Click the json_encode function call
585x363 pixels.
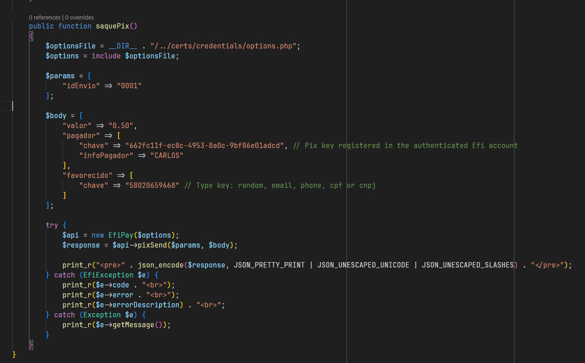161,265
